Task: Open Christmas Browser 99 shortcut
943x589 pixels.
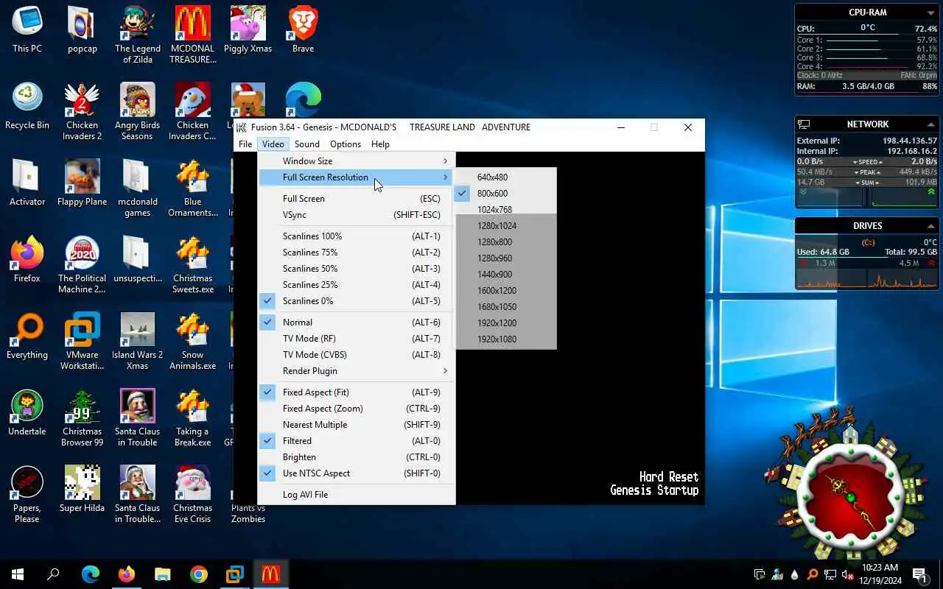Action: pos(82,418)
